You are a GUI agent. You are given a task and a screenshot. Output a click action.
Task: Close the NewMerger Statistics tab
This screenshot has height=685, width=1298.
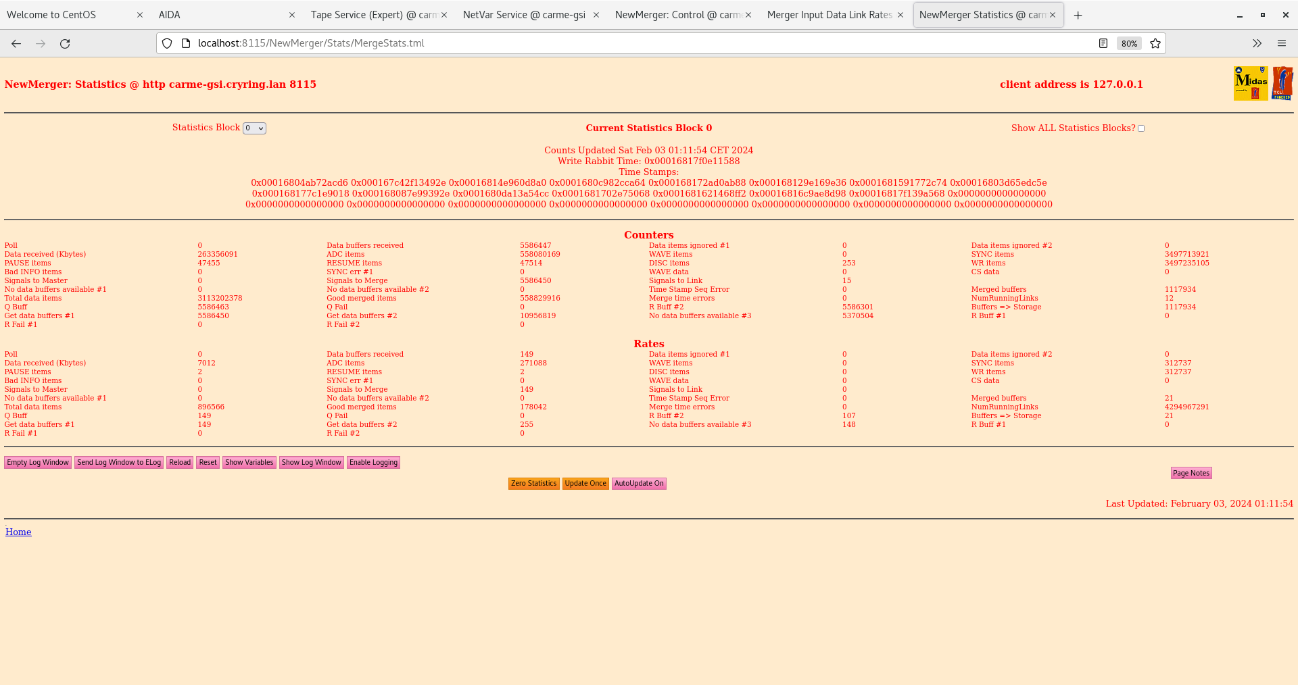pyautogui.click(x=1053, y=15)
